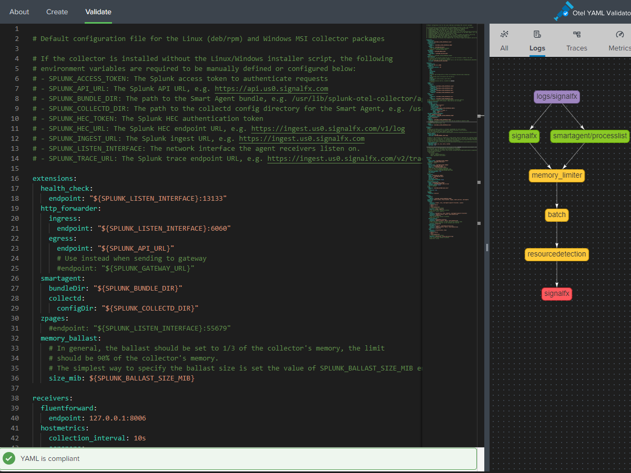This screenshot has width=631, height=473.
Task: Click the panel splitter handle
Action: [x=487, y=247]
